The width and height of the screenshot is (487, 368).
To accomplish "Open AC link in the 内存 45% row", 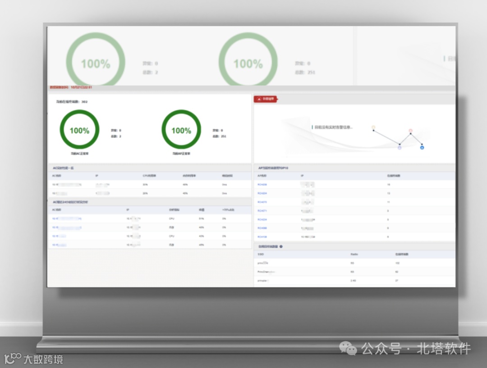I will (x=60, y=245).
